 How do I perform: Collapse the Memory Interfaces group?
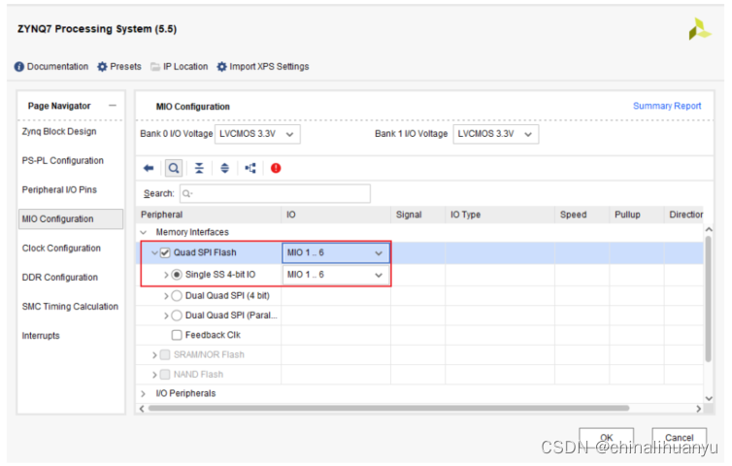tap(144, 232)
